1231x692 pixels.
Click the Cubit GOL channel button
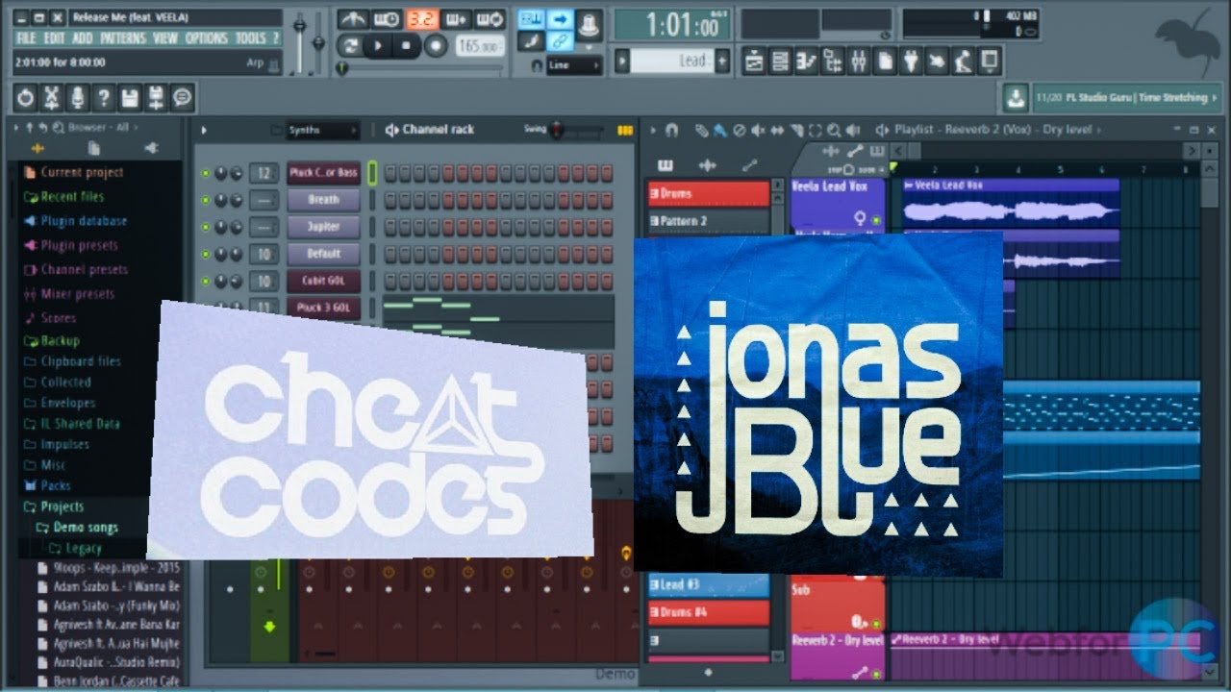(323, 282)
